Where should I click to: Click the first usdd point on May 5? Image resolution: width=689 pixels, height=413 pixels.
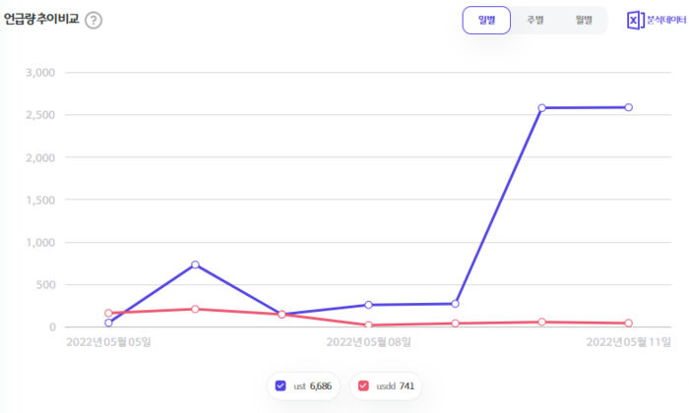(x=108, y=314)
